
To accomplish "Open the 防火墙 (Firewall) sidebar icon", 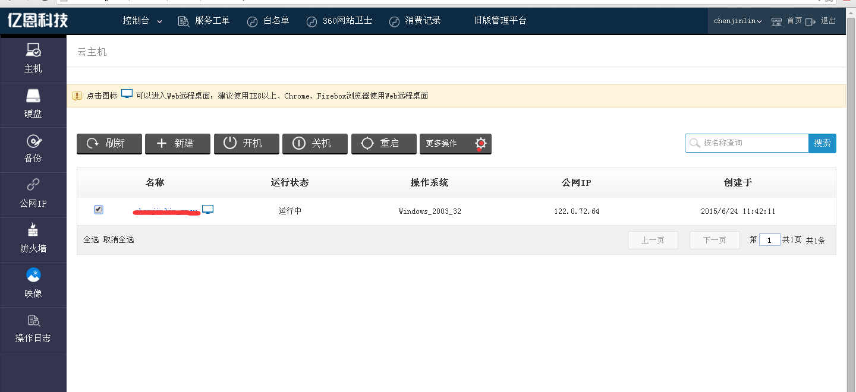I will point(33,232).
